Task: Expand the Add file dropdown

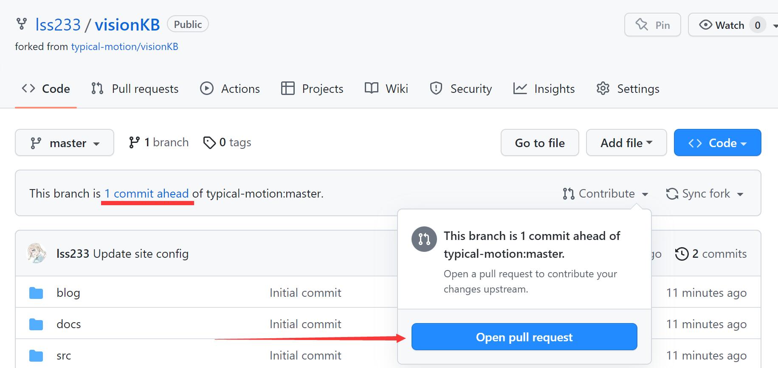Action: 626,143
